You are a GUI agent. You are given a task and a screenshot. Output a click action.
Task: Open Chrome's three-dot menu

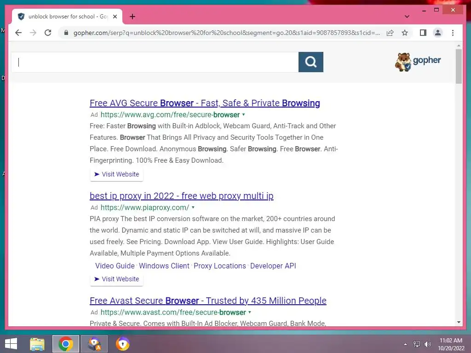tap(453, 33)
